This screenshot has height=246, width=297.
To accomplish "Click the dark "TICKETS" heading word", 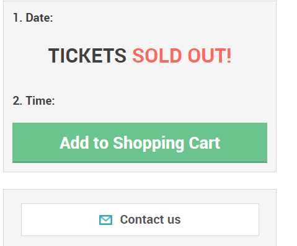I will point(87,55).
